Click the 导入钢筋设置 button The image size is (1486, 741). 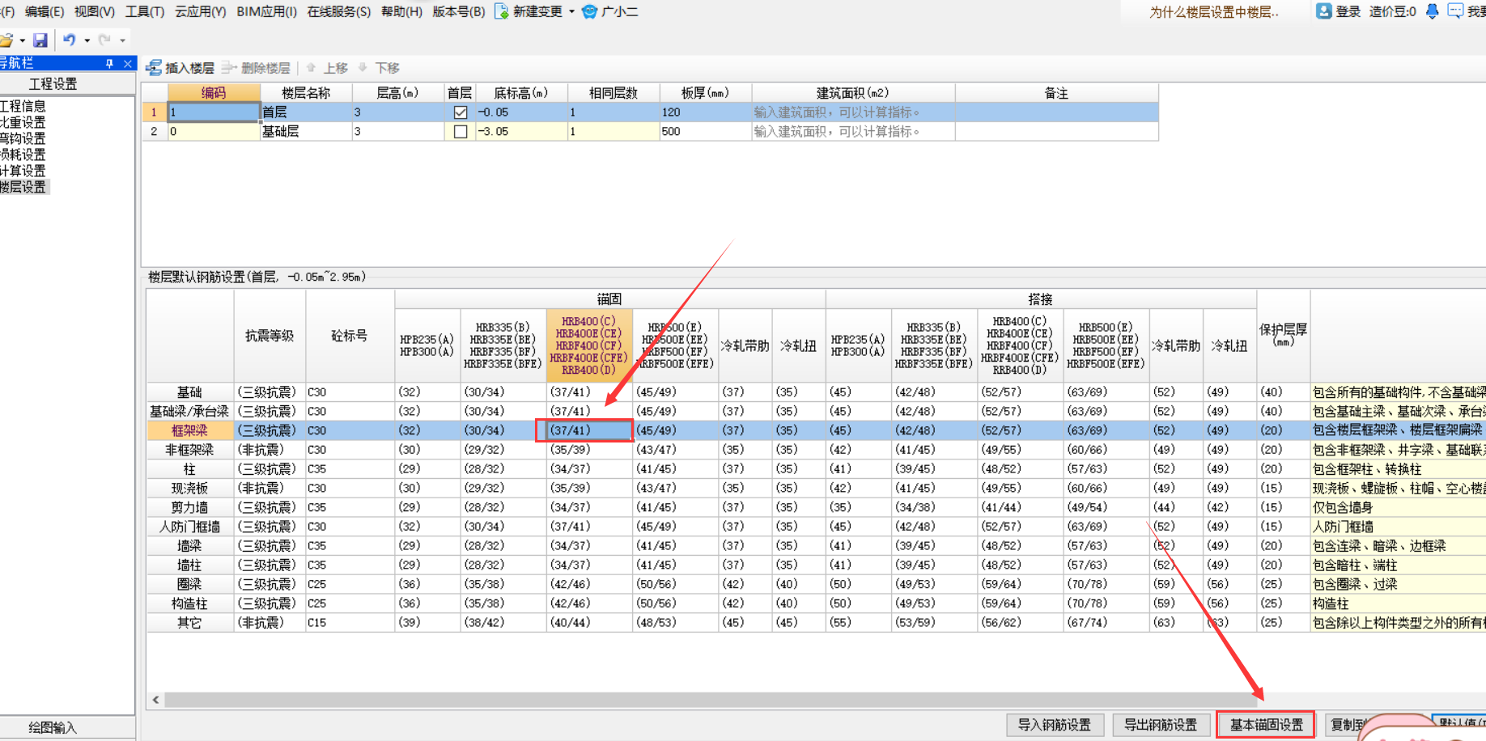pyautogui.click(x=1054, y=725)
